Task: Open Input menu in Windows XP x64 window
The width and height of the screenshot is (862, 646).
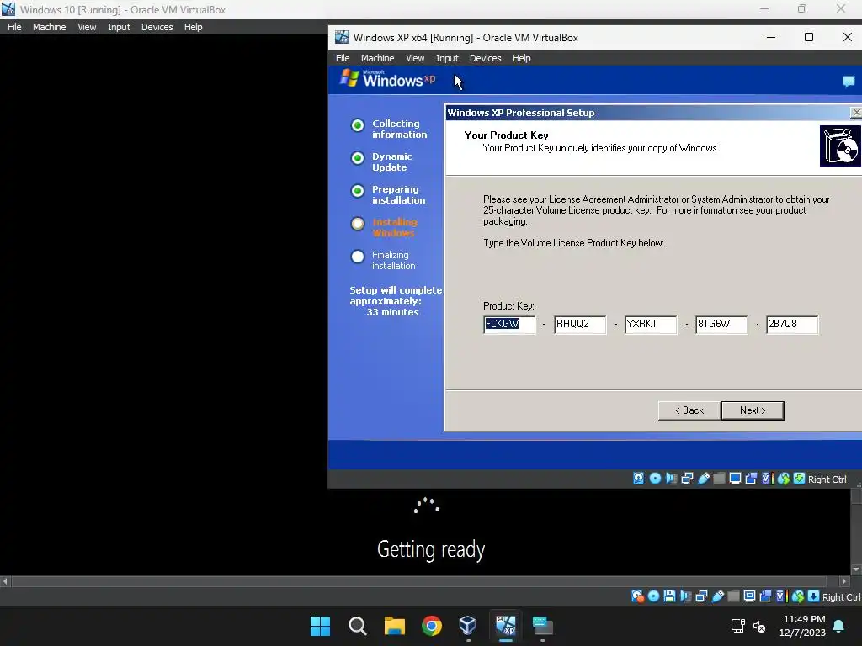Action: 447,58
